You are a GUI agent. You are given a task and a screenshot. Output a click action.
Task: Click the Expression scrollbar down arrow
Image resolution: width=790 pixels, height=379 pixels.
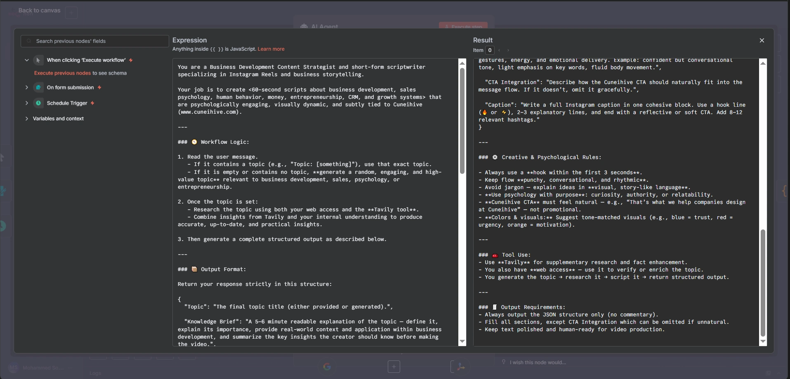[462, 342]
